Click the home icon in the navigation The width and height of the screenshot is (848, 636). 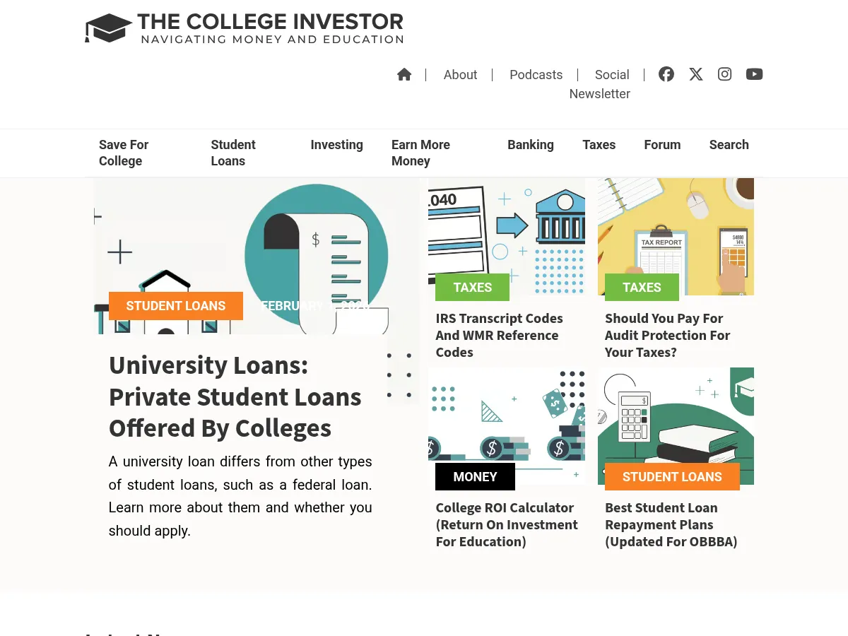point(404,74)
